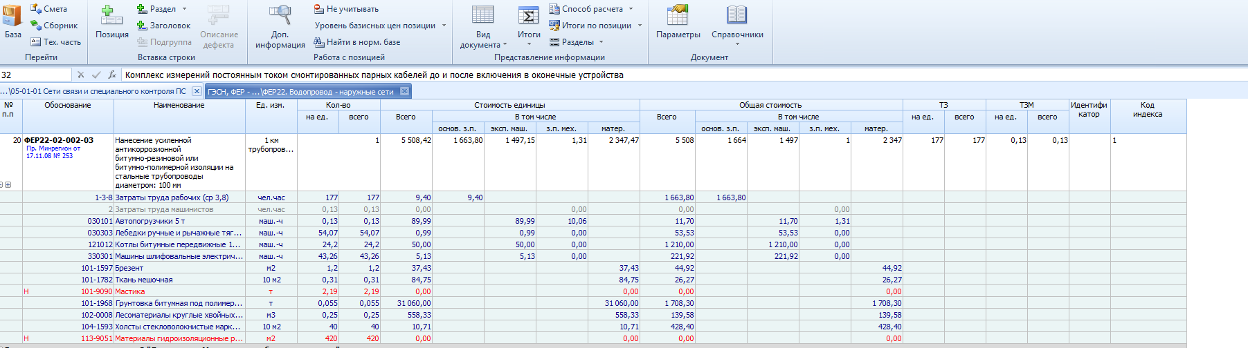
Task: Click the note Пр. Минрегион от 17.11.08
Action: 53,152
